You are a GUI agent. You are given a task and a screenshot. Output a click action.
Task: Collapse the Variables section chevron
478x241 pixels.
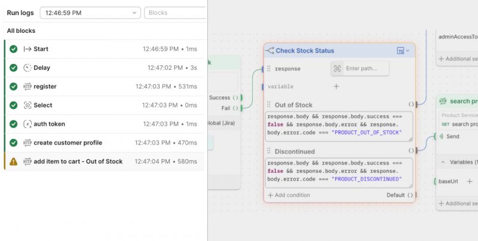443,162
